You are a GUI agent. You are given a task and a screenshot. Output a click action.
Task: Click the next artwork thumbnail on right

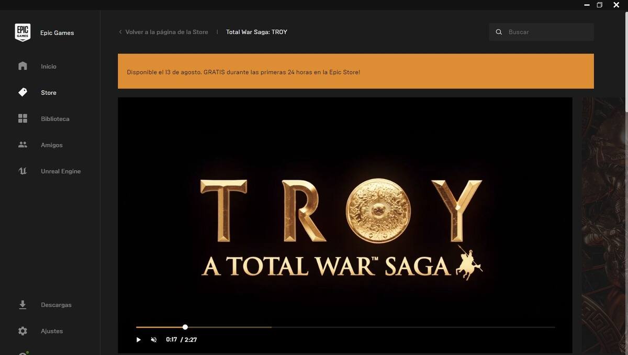pyautogui.click(x=603, y=225)
